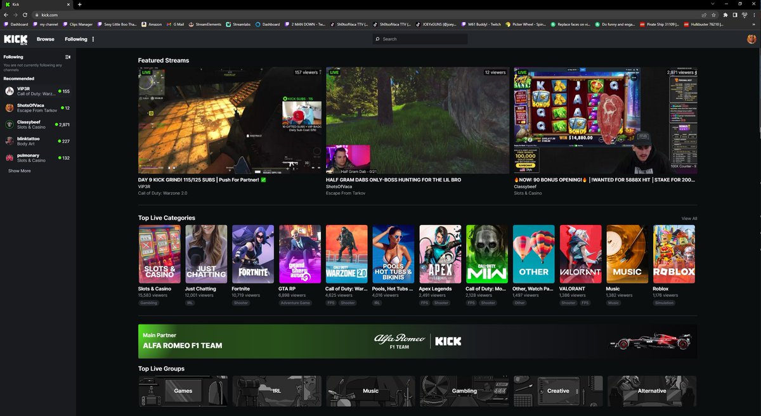
Task: Open the Chrome extensions puzzle icon
Action: pyautogui.click(x=725, y=15)
